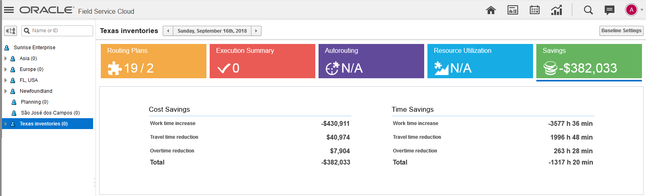Expand the Europe tree node
The width and height of the screenshot is (646, 196).
(x=6, y=69)
